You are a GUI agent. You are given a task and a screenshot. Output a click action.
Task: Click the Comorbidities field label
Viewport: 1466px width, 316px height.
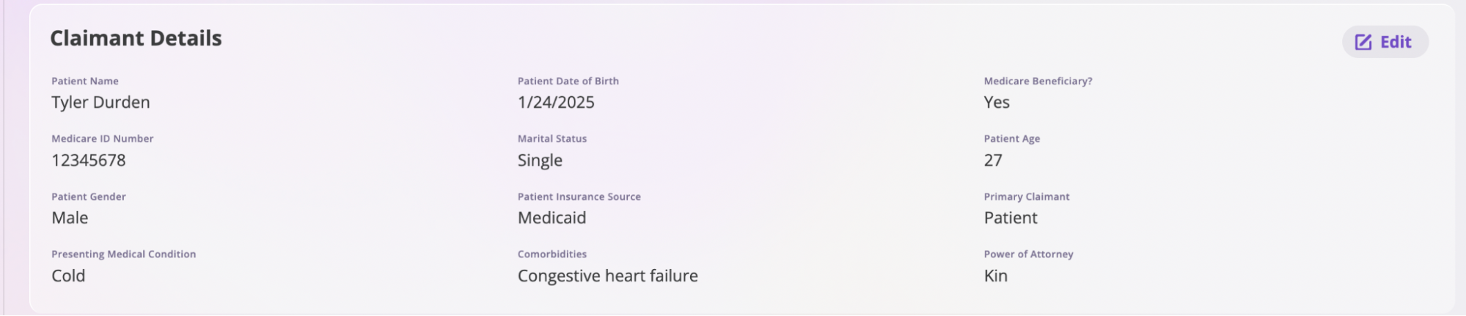tap(552, 254)
